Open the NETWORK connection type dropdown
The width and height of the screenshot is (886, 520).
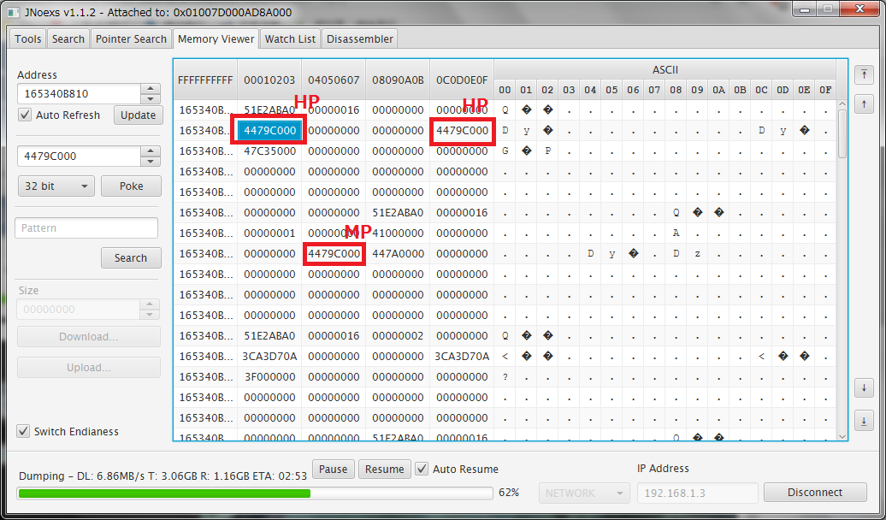click(584, 493)
